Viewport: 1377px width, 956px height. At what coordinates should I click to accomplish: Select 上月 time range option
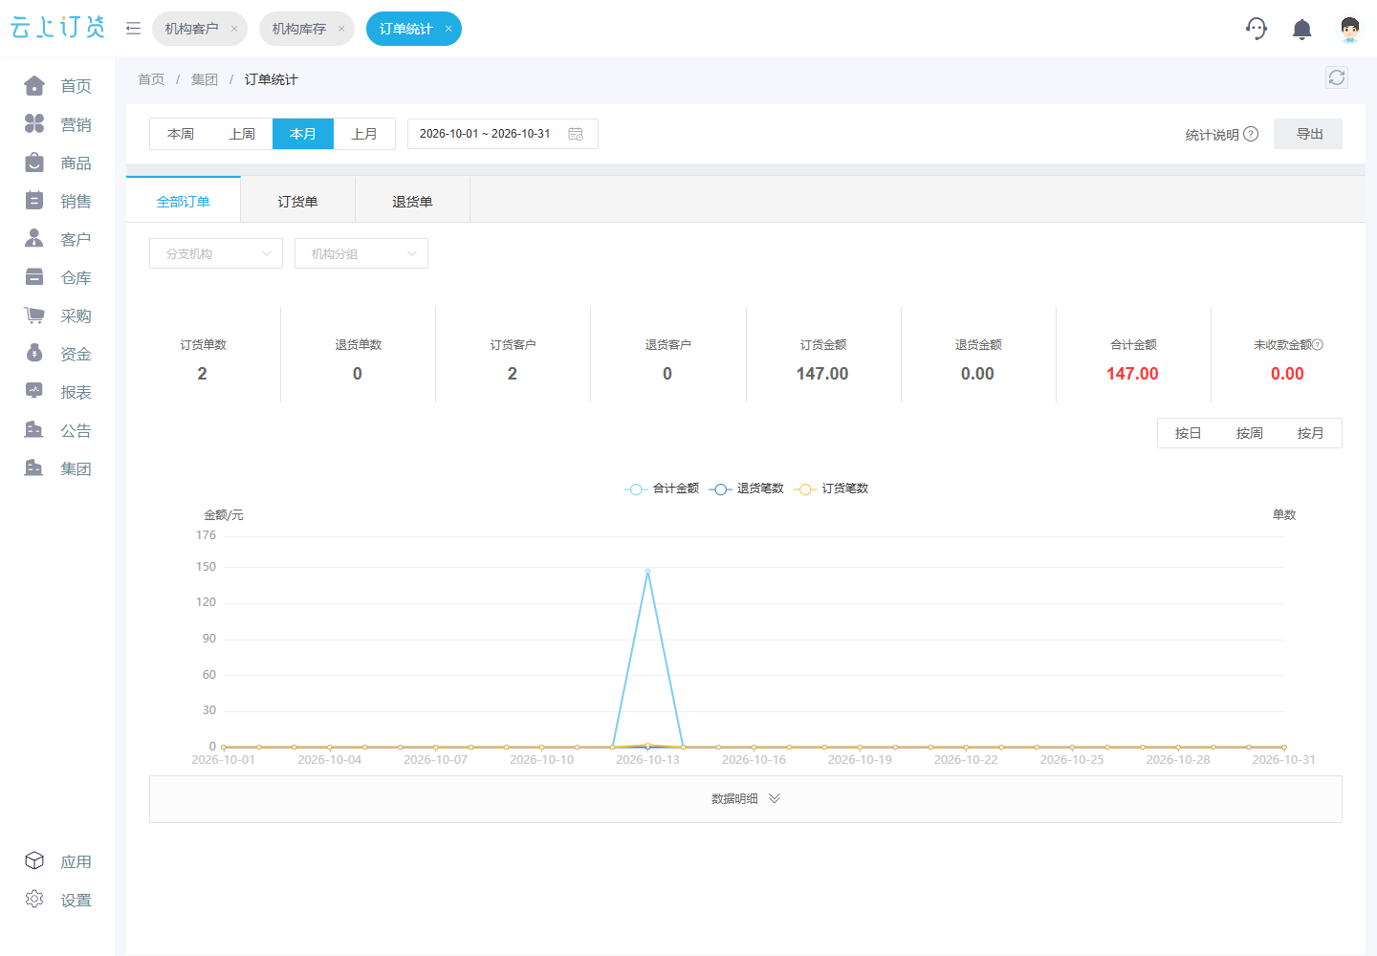(x=364, y=134)
